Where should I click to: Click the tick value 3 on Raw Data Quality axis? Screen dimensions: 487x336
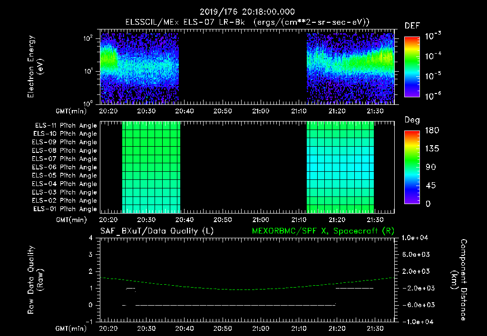(x=91, y=254)
